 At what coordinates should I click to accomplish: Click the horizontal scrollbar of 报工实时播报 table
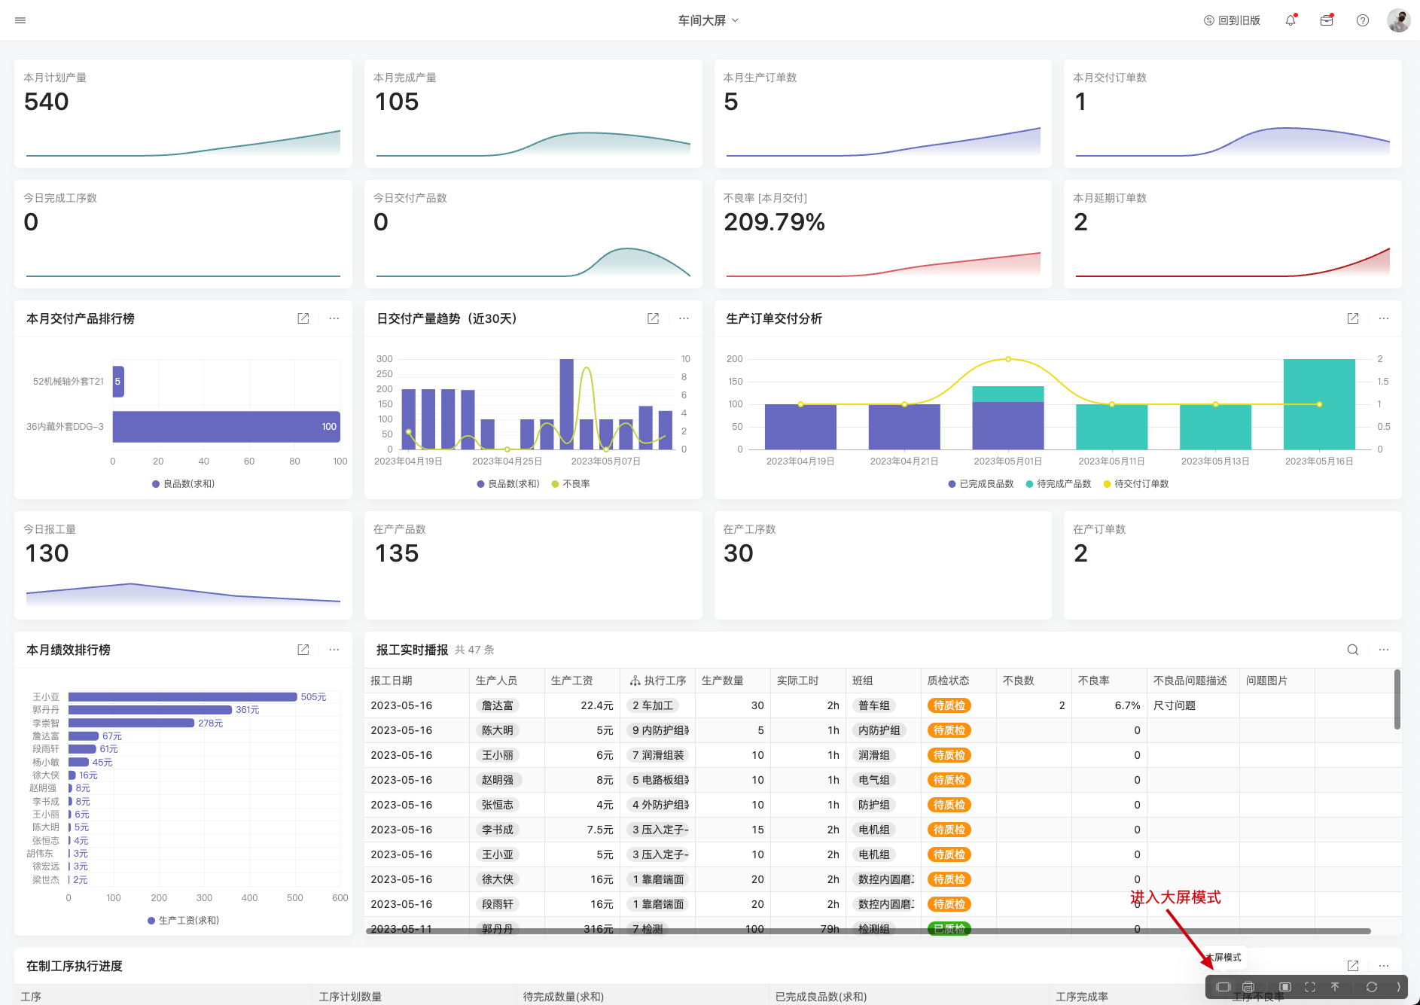(x=868, y=931)
